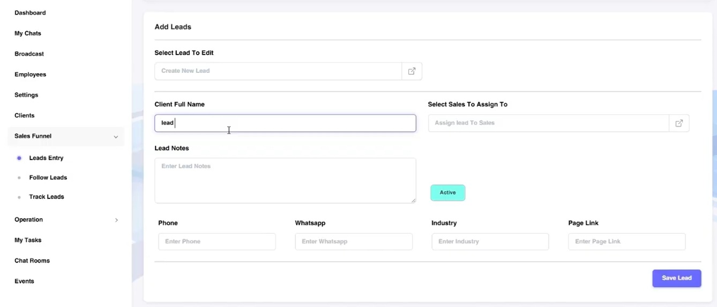Open the Create New Lead dropdown
This screenshot has width=717, height=307.
pos(278,71)
